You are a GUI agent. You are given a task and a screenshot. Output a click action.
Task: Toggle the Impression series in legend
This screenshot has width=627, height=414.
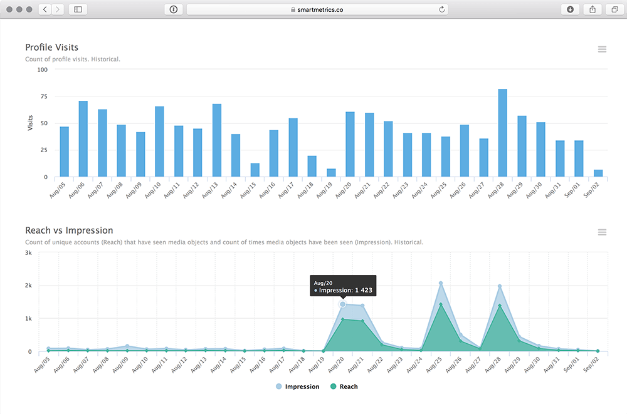[x=302, y=386]
